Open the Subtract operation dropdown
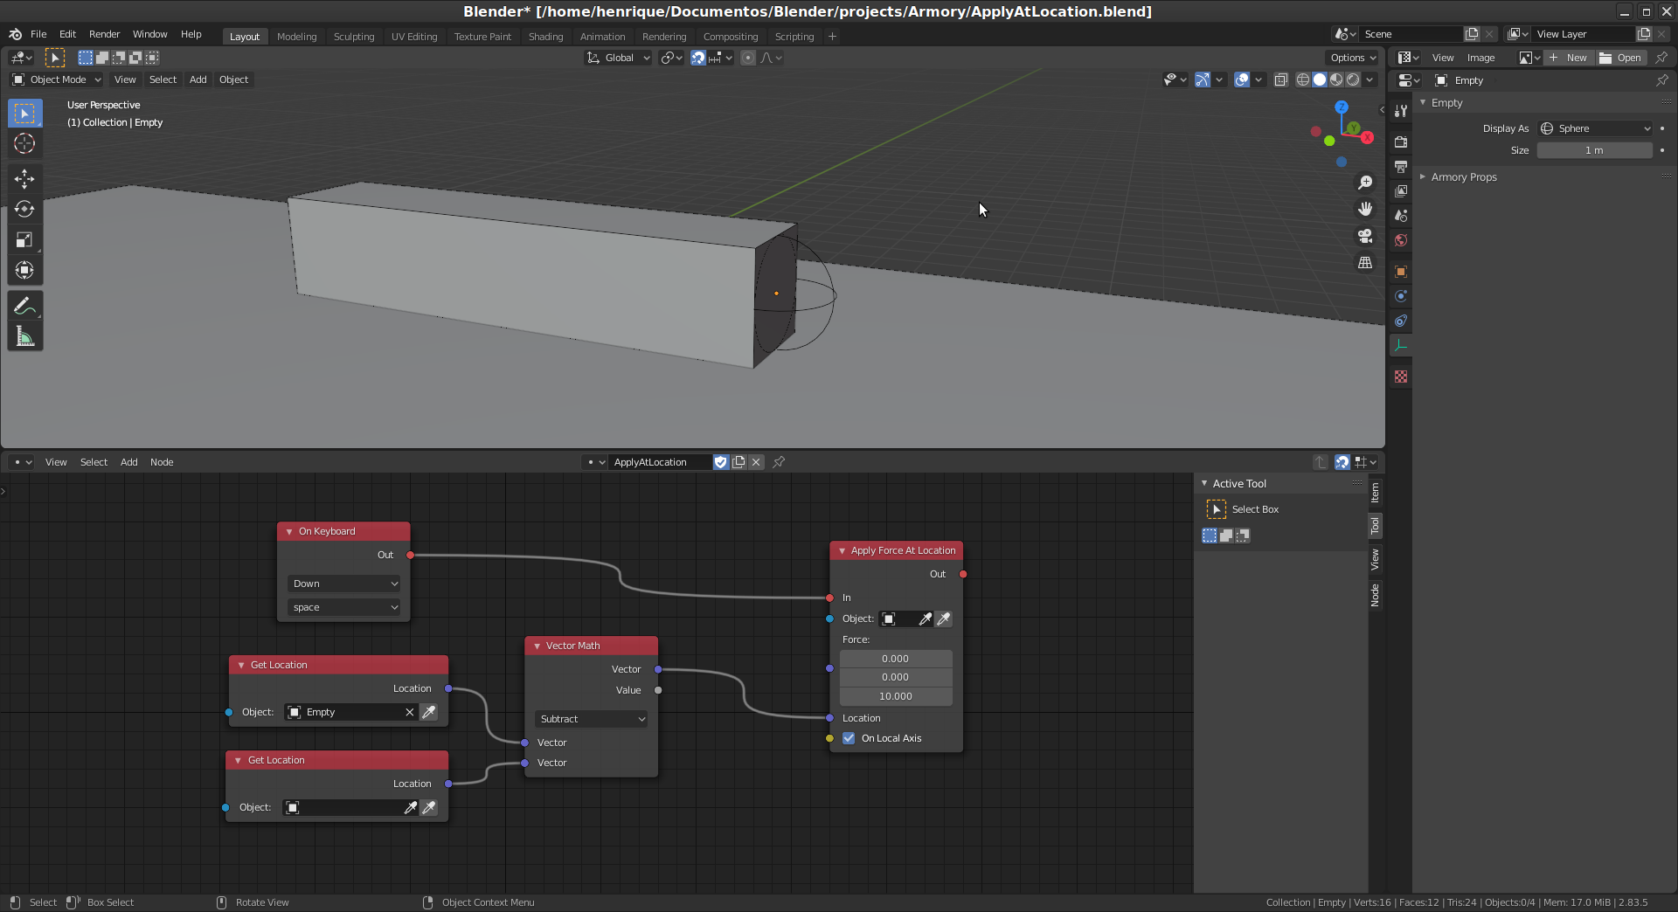This screenshot has height=912, width=1678. pos(592,720)
